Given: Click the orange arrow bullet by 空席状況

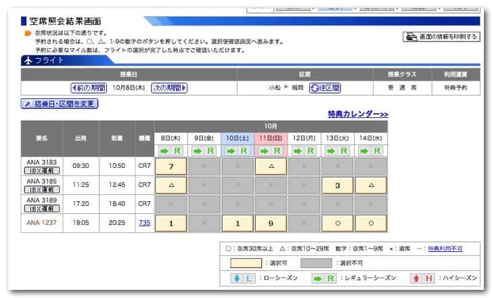Looking at the screenshot, I should pyautogui.click(x=28, y=33).
